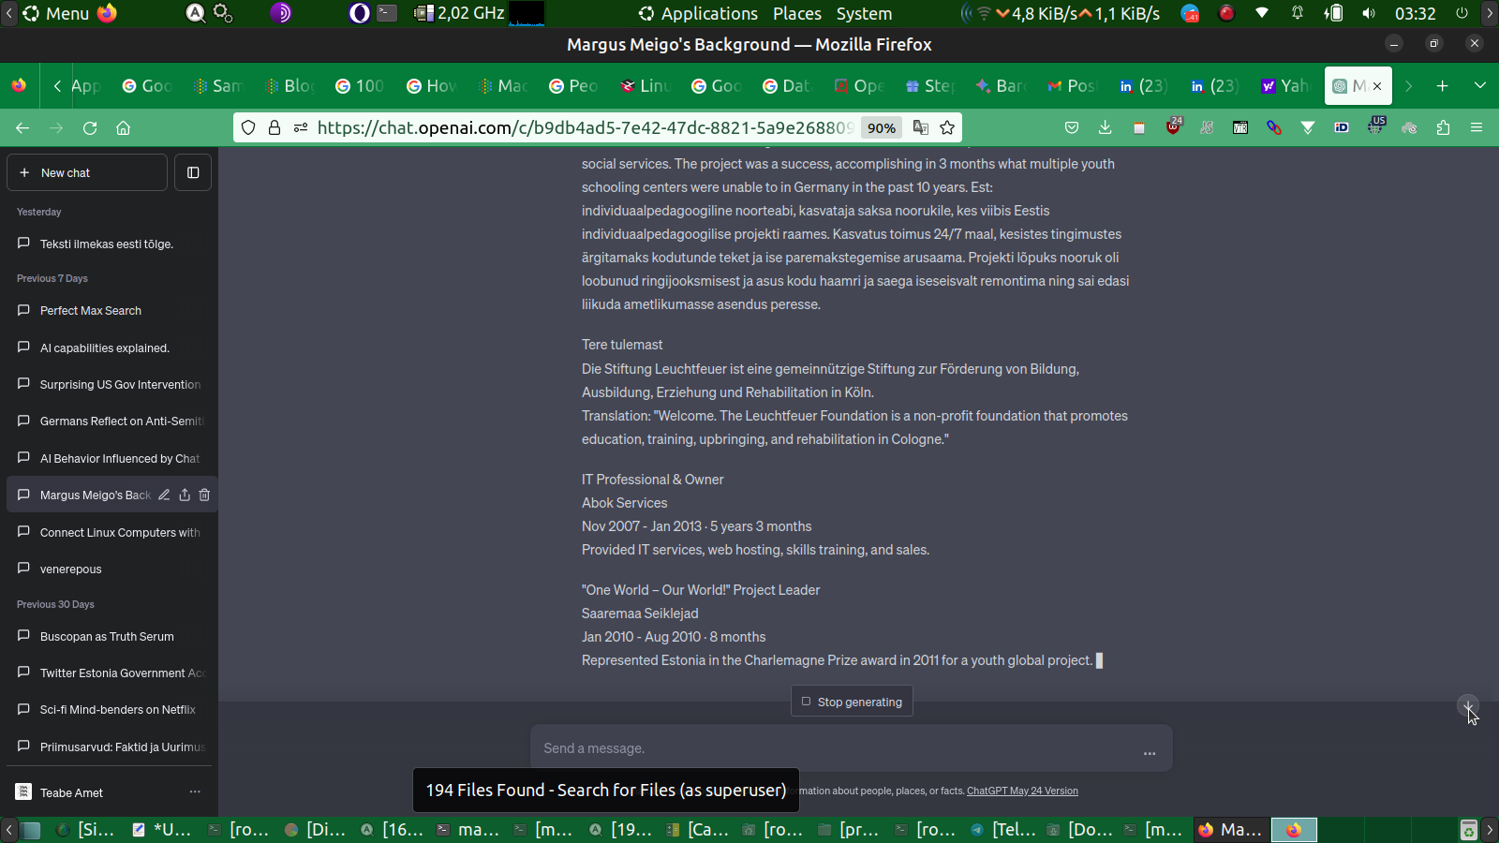Viewport: 1499px width, 843px height.
Task: Click the power button icon in top panel
Action: [x=1462, y=13]
